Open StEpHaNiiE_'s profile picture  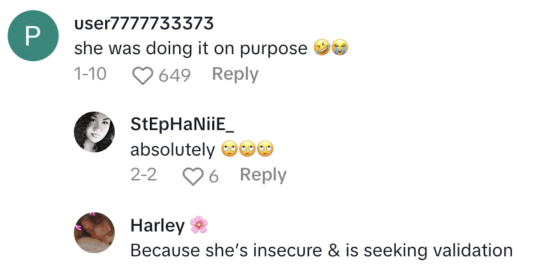(x=94, y=133)
